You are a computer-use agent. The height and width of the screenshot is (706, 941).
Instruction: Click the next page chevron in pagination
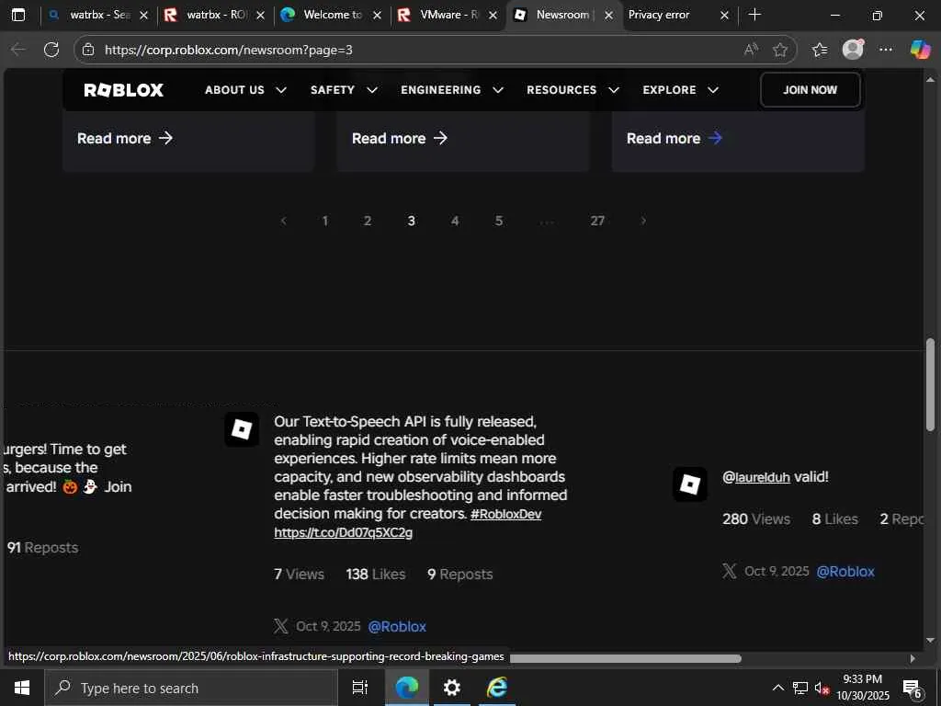tap(643, 221)
